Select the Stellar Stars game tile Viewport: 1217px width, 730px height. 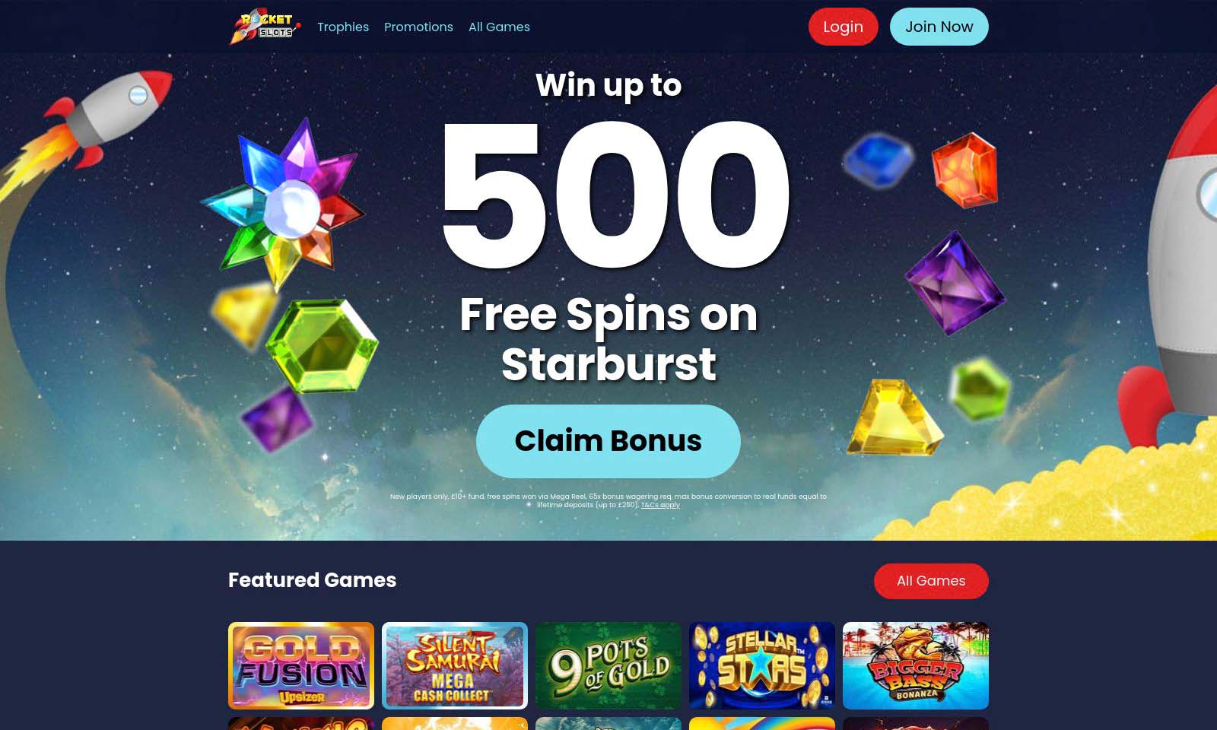(762, 665)
